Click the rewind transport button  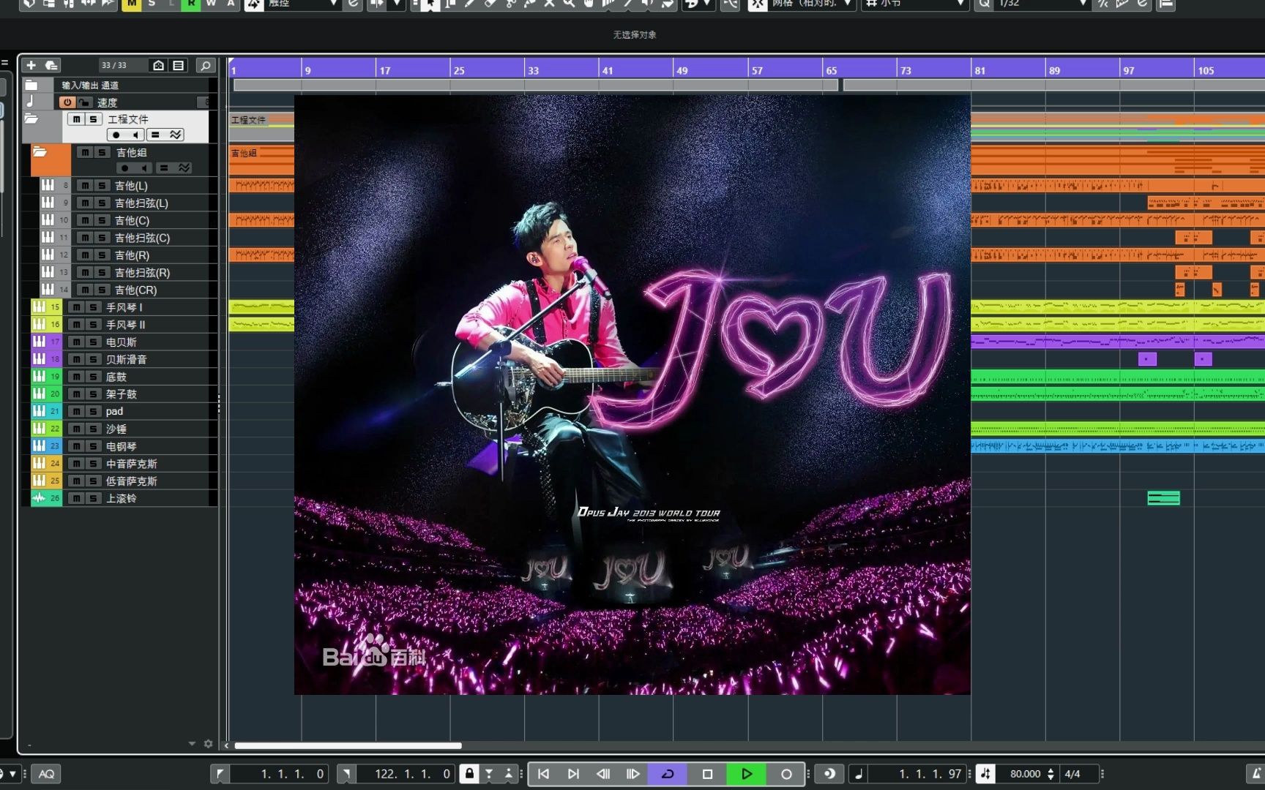click(603, 774)
